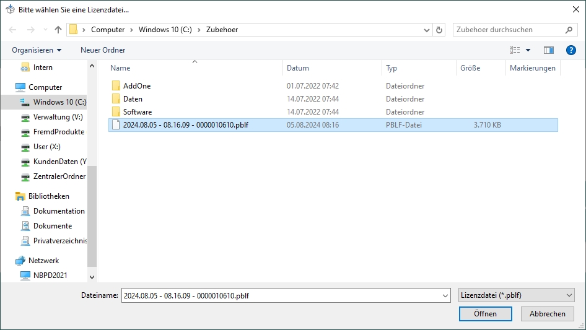Open the ZentralerOrdner network drive
This screenshot has height=330, width=586.
tap(59, 176)
